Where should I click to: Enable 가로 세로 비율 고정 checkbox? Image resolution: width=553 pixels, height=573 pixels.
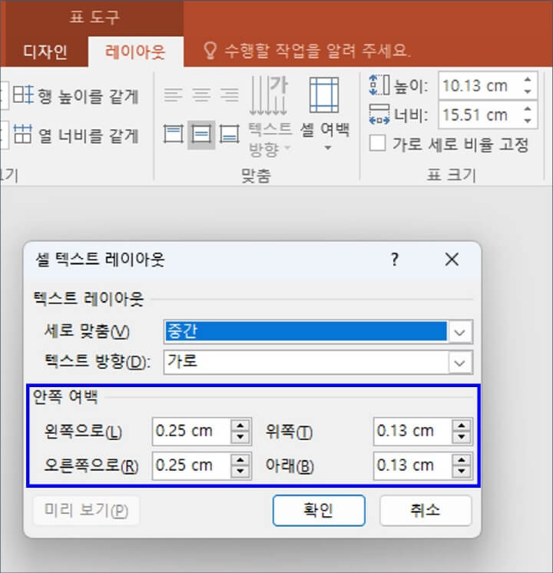pyautogui.click(x=377, y=143)
